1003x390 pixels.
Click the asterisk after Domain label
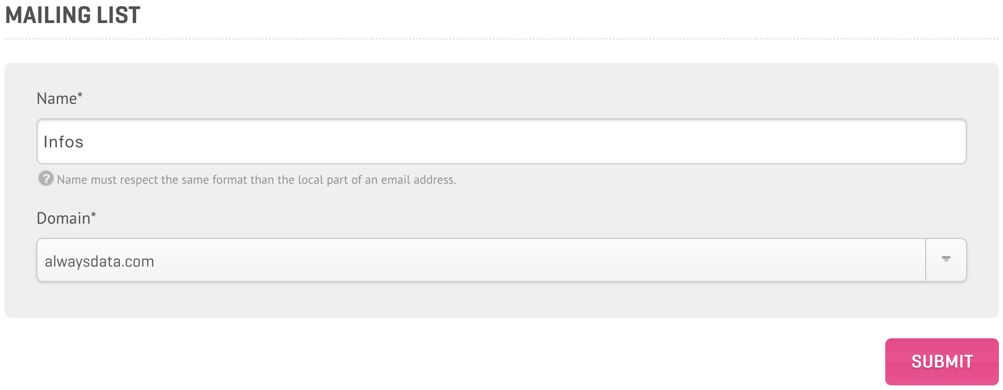[x=94, y=214]
